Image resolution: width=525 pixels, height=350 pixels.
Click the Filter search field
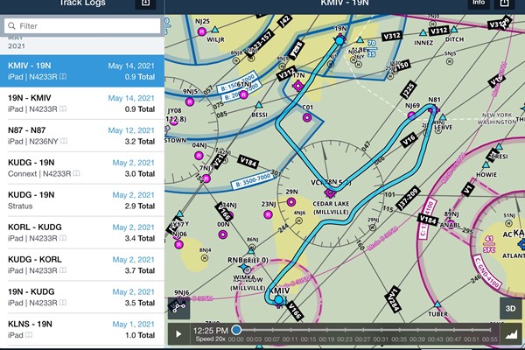coord(81,26)
